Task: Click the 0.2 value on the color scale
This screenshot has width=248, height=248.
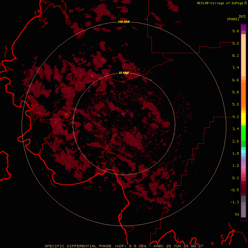Action: (x=236, y=178)
